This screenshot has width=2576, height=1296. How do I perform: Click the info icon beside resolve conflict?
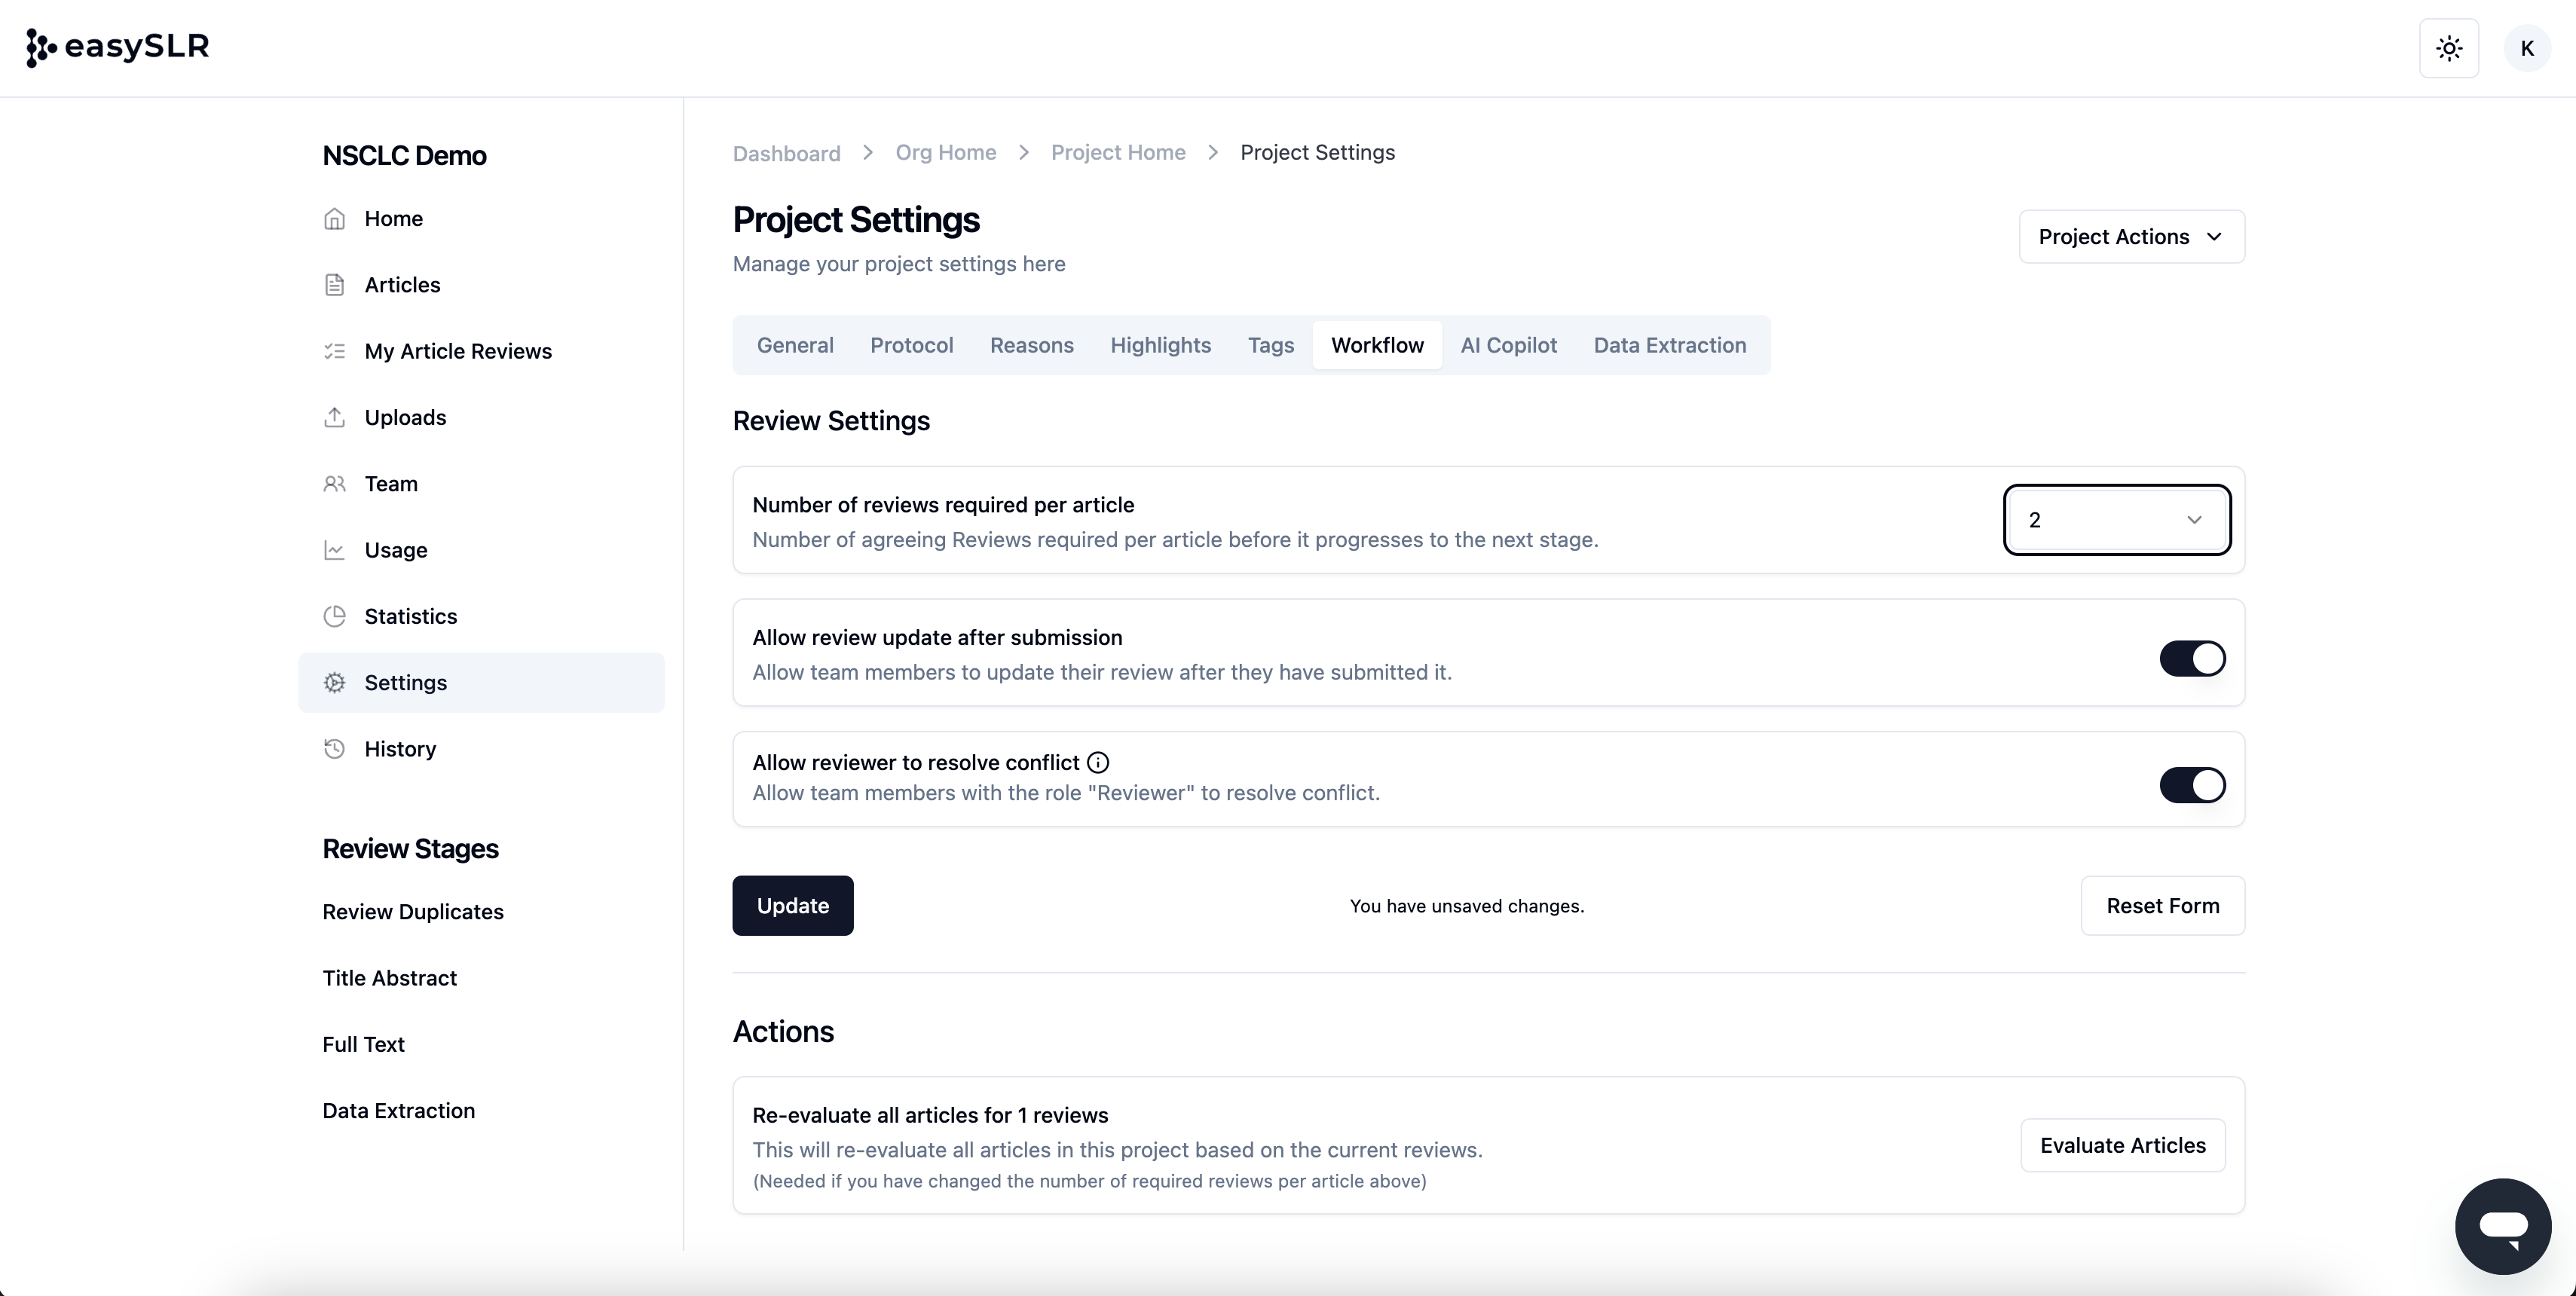coord(1097,763)
